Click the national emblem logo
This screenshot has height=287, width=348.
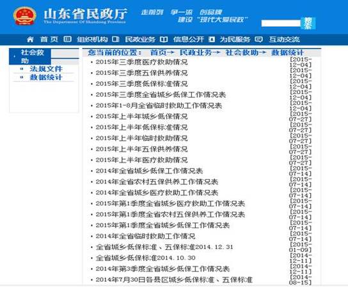(24, 15)
